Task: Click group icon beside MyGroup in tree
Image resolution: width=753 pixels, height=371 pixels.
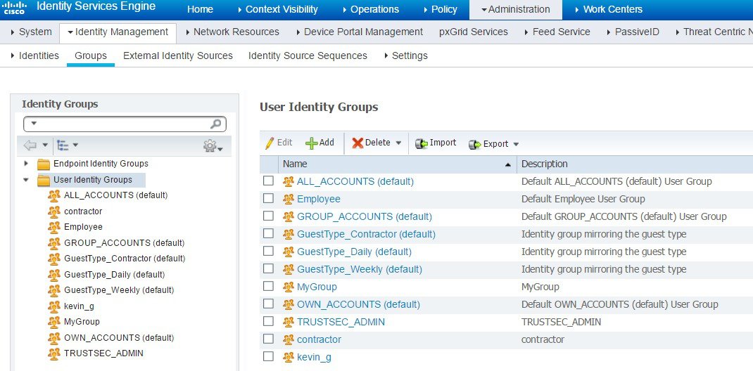Action: [54, 322]
